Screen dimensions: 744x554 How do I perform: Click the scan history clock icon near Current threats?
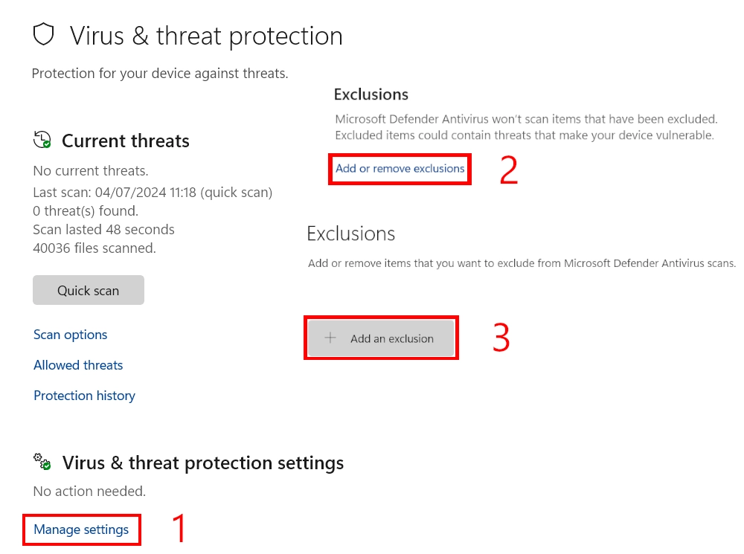click(42, 138)
